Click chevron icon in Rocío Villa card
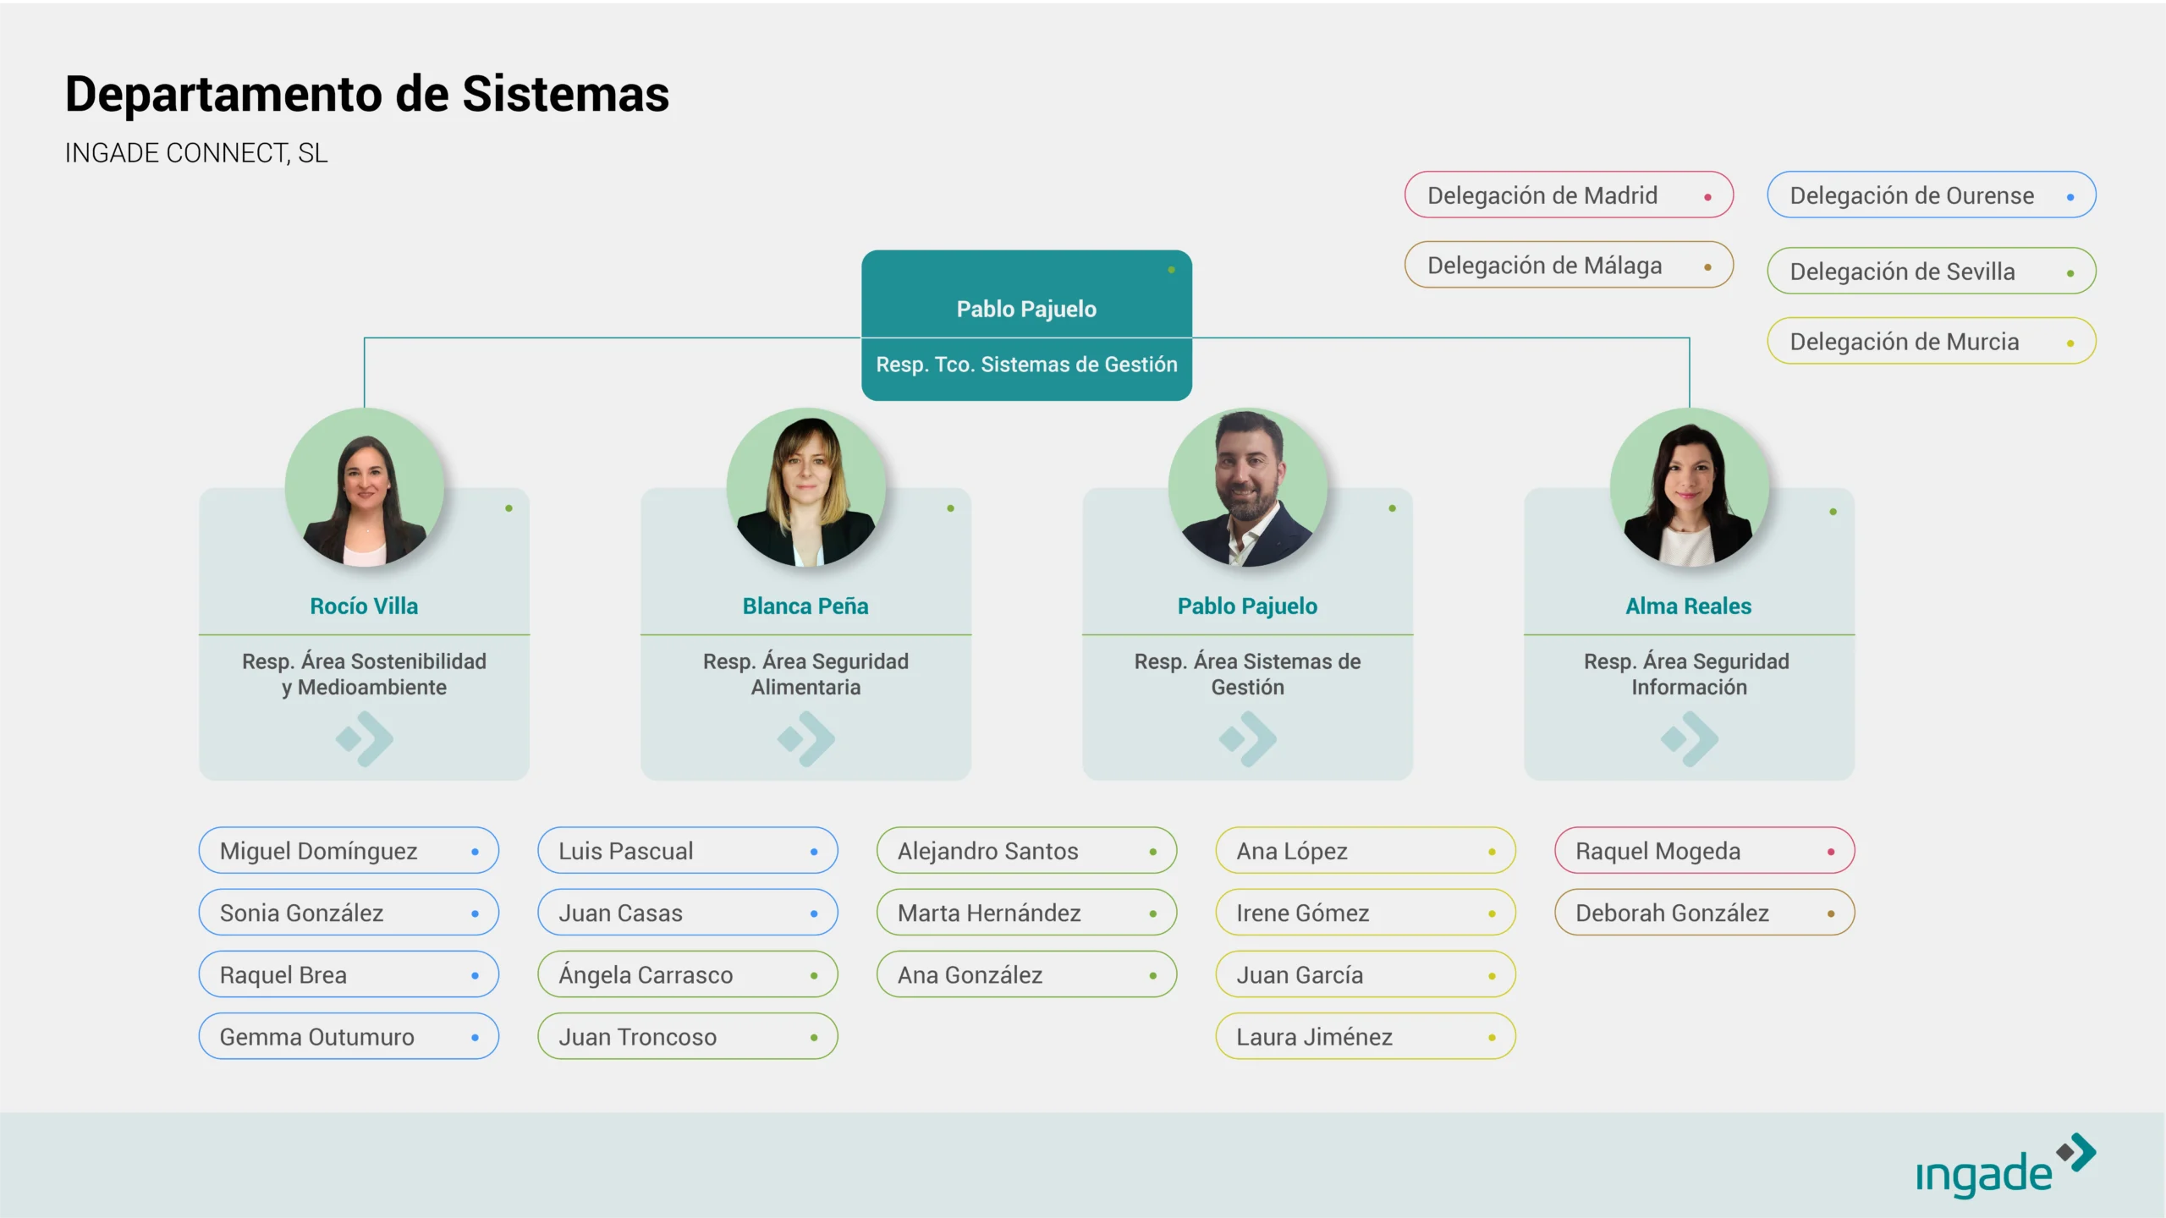Image resolution: width=2166 pixels, height=1218 pixels. 365,738
